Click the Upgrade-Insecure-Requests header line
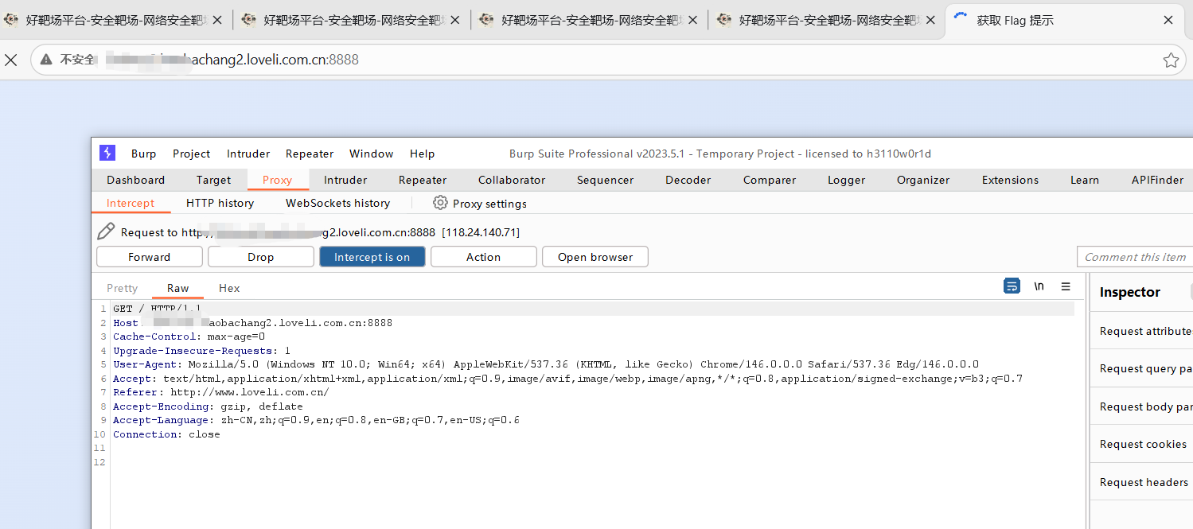 pyautogui.click(x=202, y=351)
